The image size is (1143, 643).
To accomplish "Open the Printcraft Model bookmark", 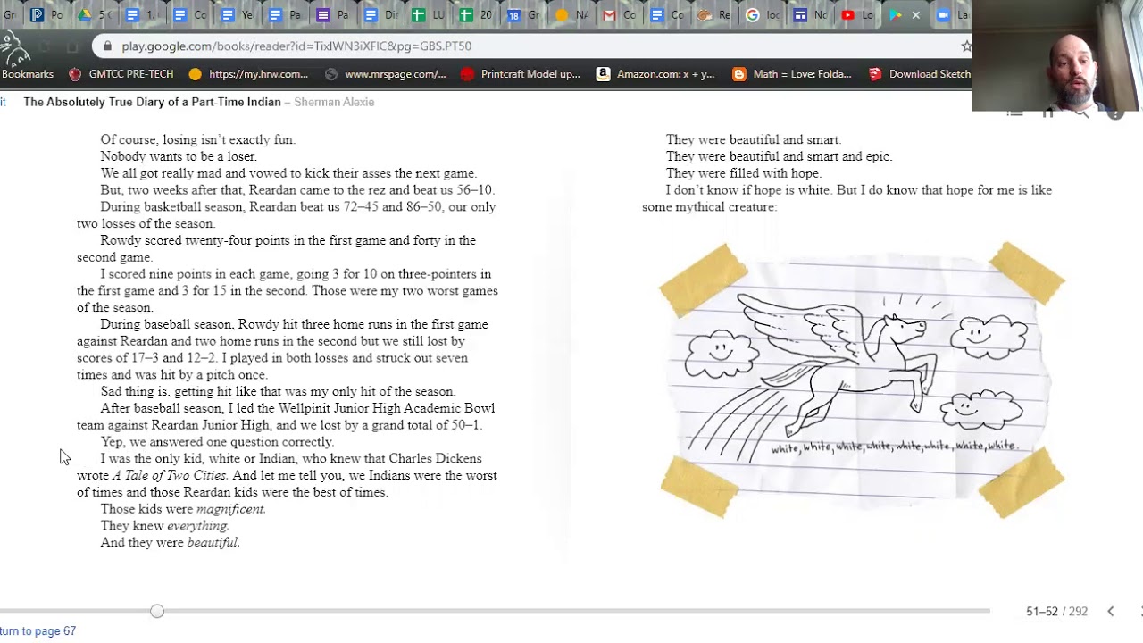I will tap(521, 74).
